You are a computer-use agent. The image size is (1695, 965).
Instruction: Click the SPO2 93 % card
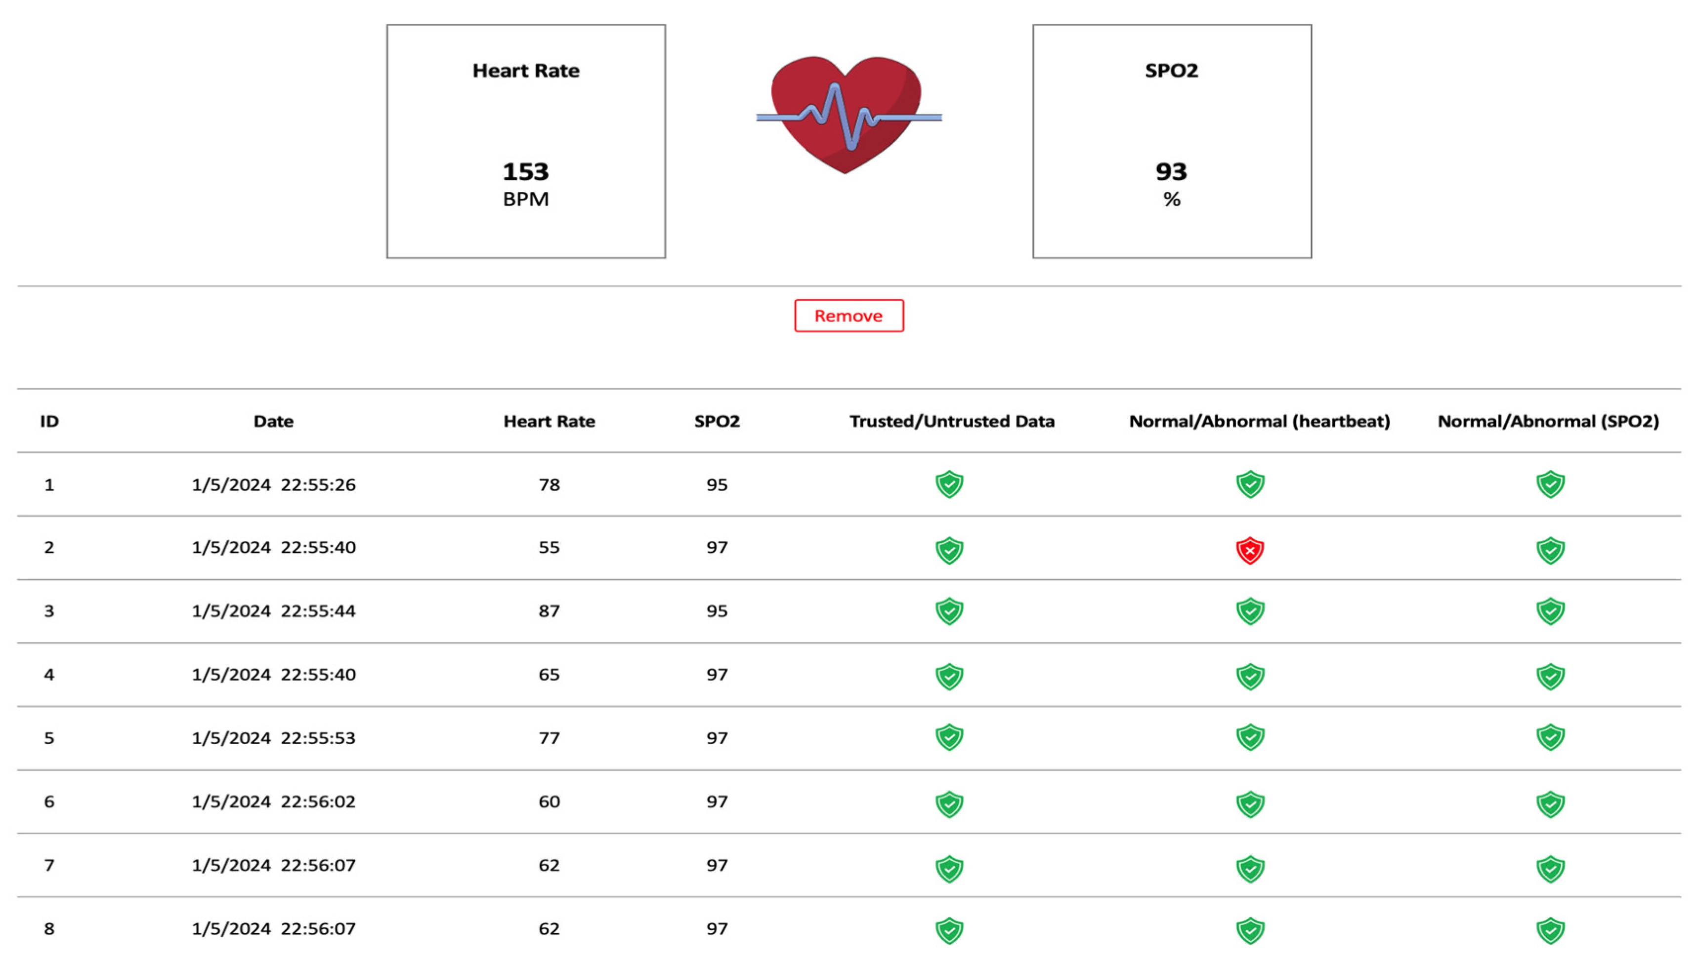point(1171,141)
